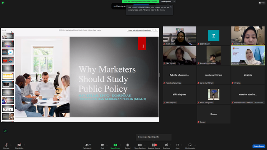Select ananda fortunisa's highlighted video tile
267x150 pixels.
click(x=248, y=55)
